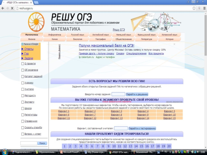The height and width of the screenshot is (155, 207).
Task: Toggle checkbox next to Учителю
Action: (x=23, y=89)
